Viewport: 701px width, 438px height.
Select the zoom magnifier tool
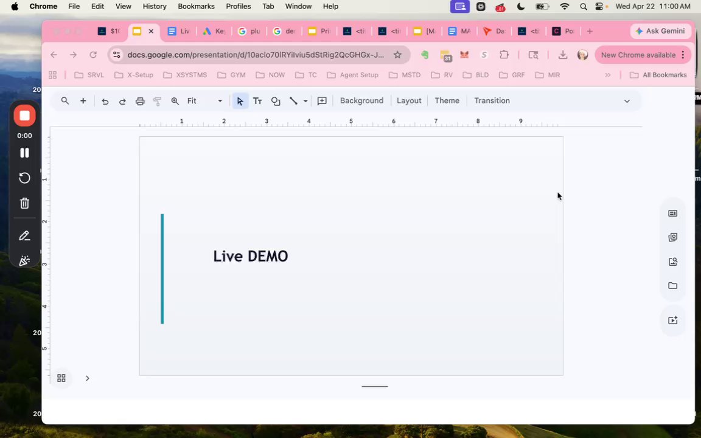pos(175,101)
